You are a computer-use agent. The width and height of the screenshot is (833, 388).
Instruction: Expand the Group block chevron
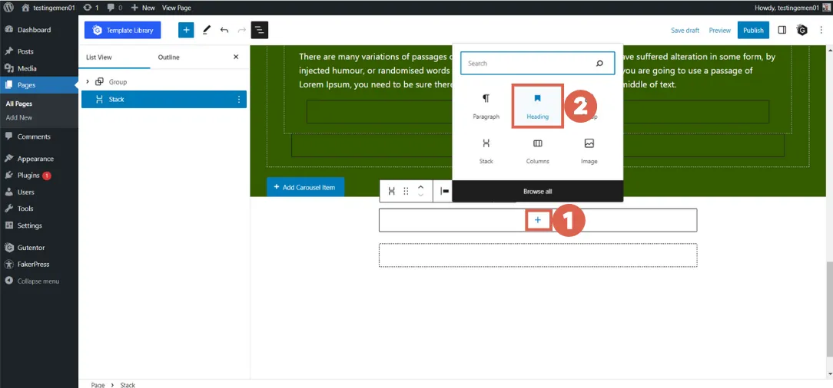(88, 82)
